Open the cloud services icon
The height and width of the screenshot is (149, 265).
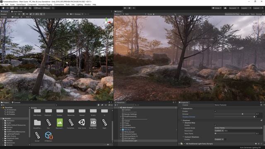click(x=225, y=8)
